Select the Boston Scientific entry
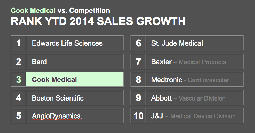 click(x=75, y=98)
